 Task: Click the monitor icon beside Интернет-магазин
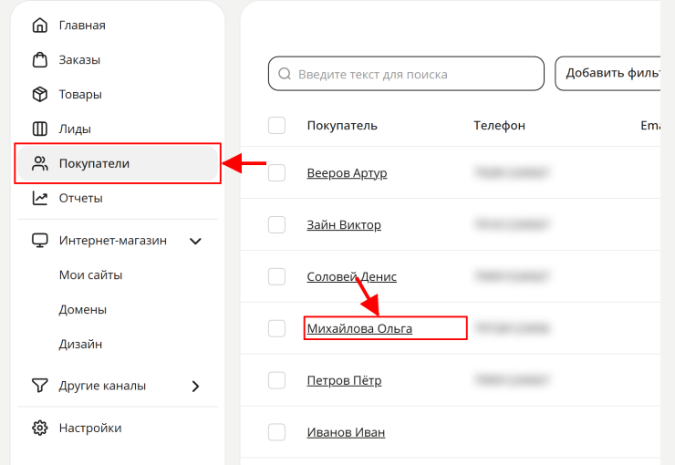click(x=39, y=241)
